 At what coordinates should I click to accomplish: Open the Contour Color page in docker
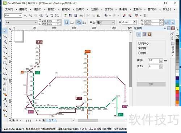click(x=144, y=34)
